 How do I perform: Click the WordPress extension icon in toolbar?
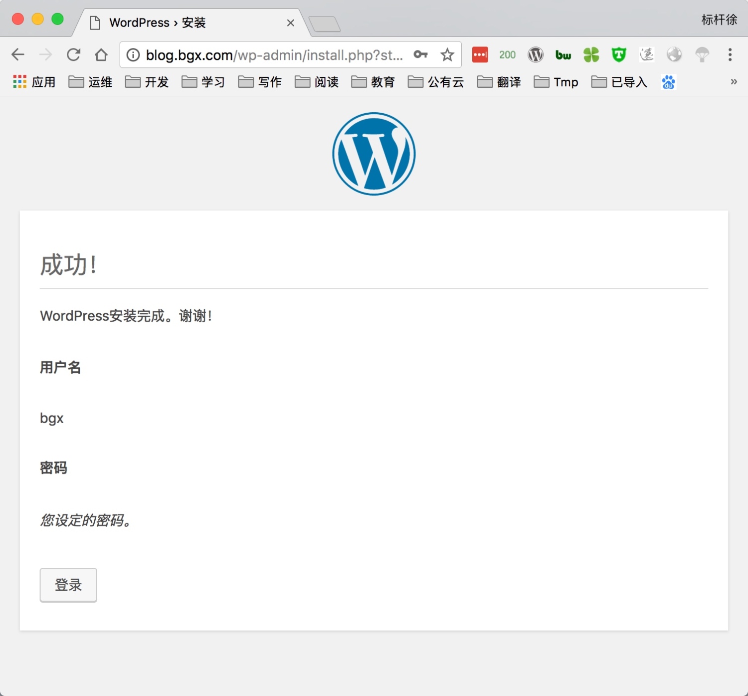point(536,54)
